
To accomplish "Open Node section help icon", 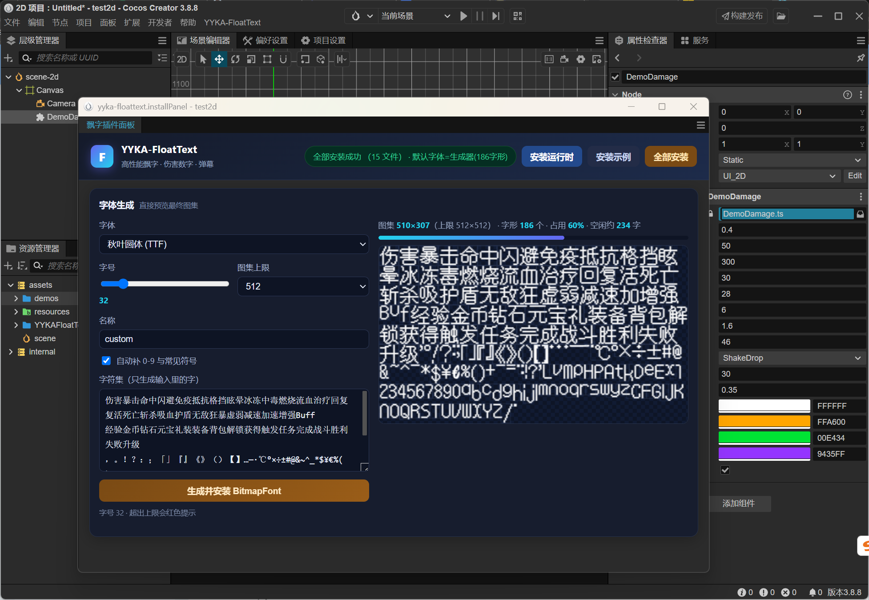I will click(848, 94).
